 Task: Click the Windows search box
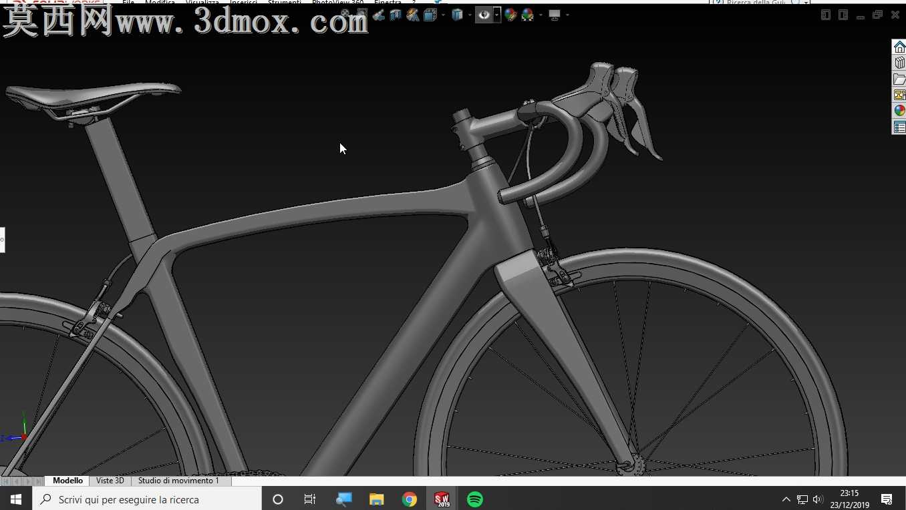(147, 499)
